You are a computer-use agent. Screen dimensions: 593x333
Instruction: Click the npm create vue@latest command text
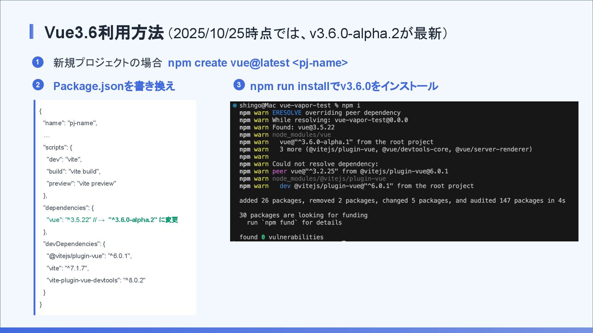pyautogui.click(x=258, y=63)
